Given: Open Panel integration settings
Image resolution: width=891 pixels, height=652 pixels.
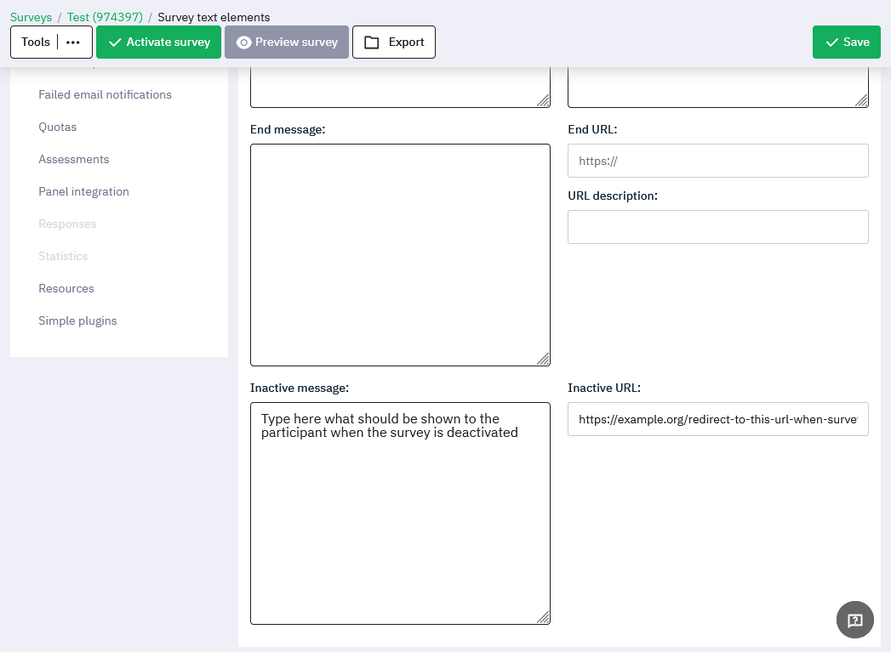Looking at the screenshot, I should click(x=83, y=191).
